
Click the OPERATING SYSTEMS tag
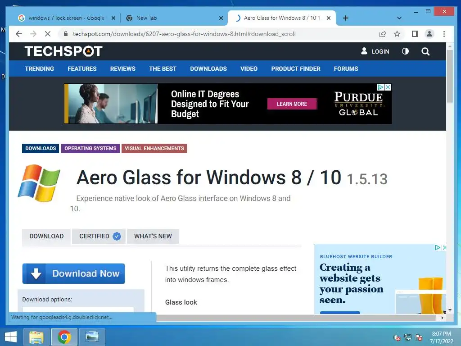coord(90,148)
